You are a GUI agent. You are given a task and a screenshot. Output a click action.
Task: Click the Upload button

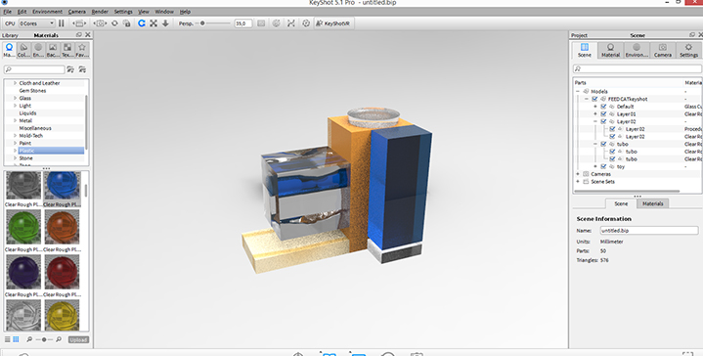click(x=78, y=339)
